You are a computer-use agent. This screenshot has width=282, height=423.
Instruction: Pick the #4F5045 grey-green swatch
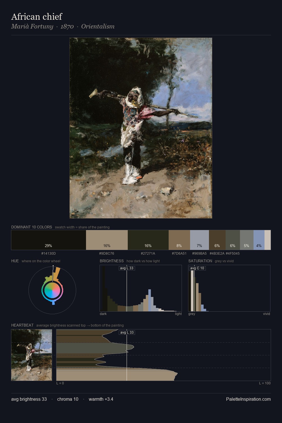[233, 240]
